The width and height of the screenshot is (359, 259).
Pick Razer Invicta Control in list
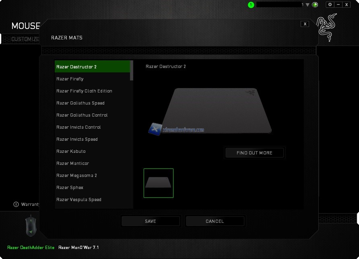[x=78, y=127]
